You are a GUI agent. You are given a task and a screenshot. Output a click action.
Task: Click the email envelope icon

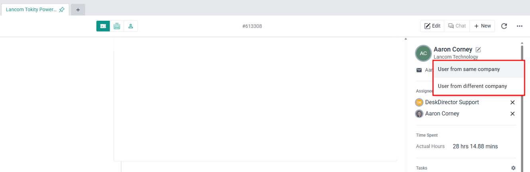[x=419, y=70]
